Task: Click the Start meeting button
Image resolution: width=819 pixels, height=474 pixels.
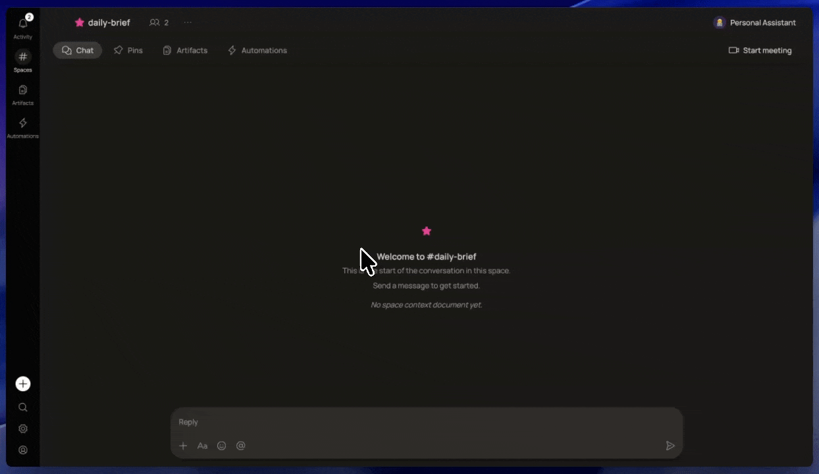Action: coord(760,50)
